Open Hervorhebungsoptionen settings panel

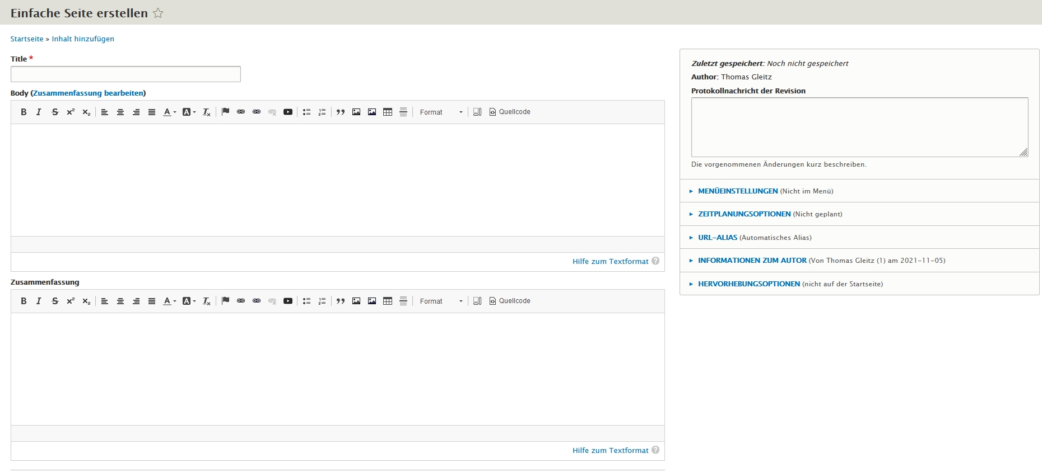pos(748,284)
